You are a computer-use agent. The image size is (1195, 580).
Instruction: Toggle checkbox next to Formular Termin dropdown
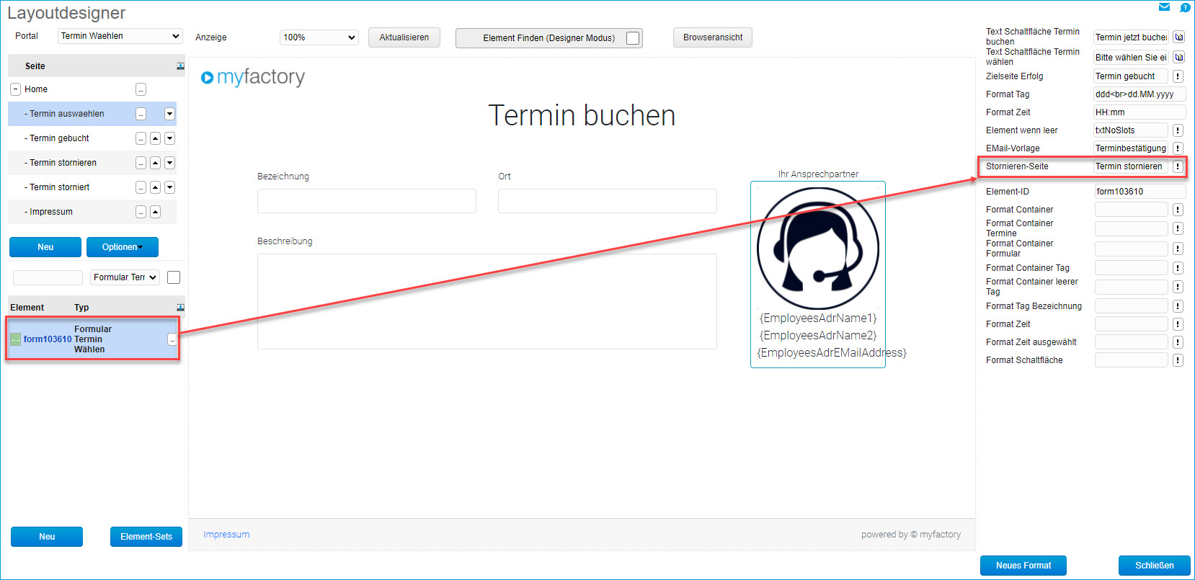click(174, 277)
